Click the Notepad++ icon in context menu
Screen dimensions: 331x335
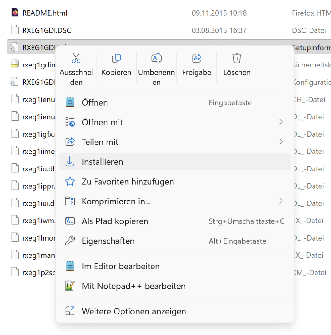pyautogui.click(x=70, y=286)
